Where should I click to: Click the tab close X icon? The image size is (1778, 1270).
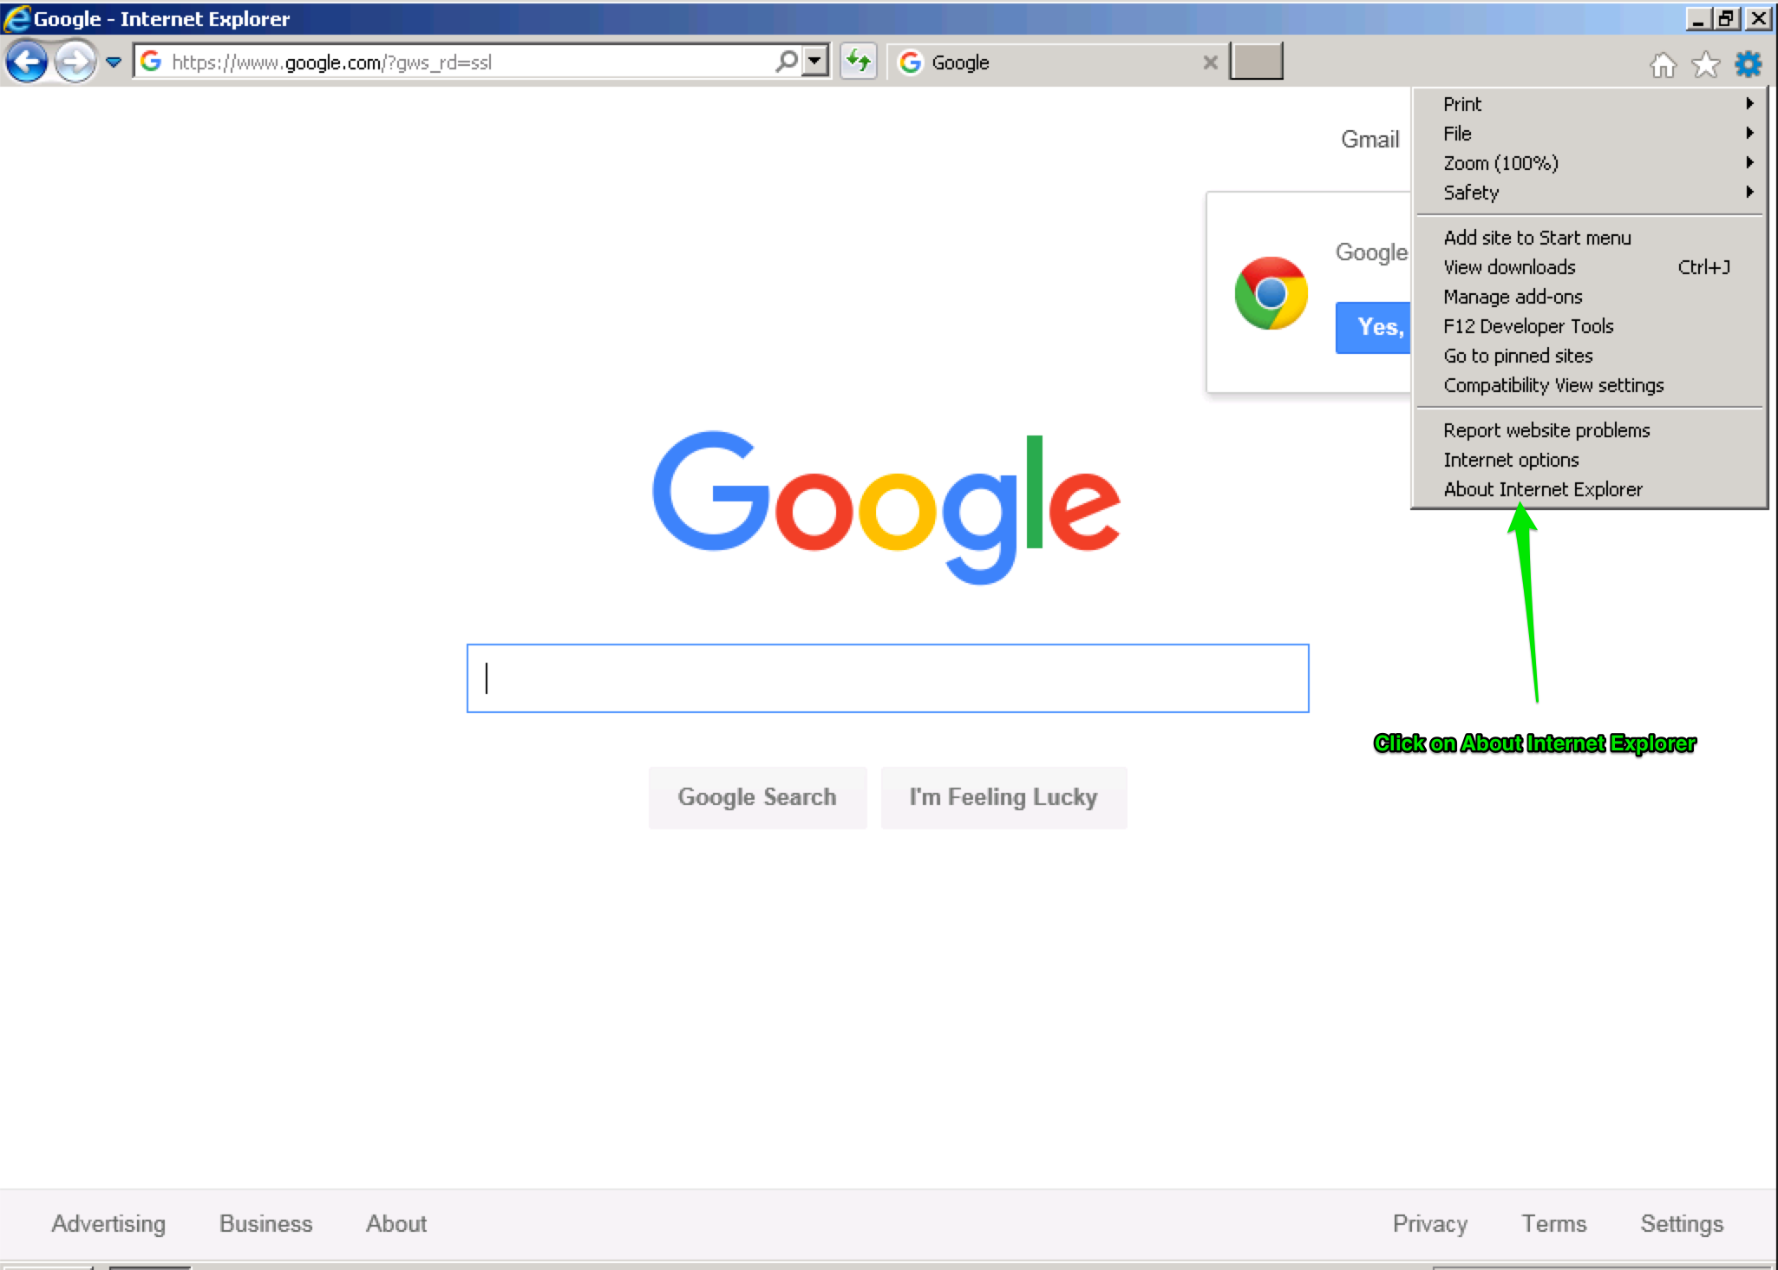(x=1209, y=62)
